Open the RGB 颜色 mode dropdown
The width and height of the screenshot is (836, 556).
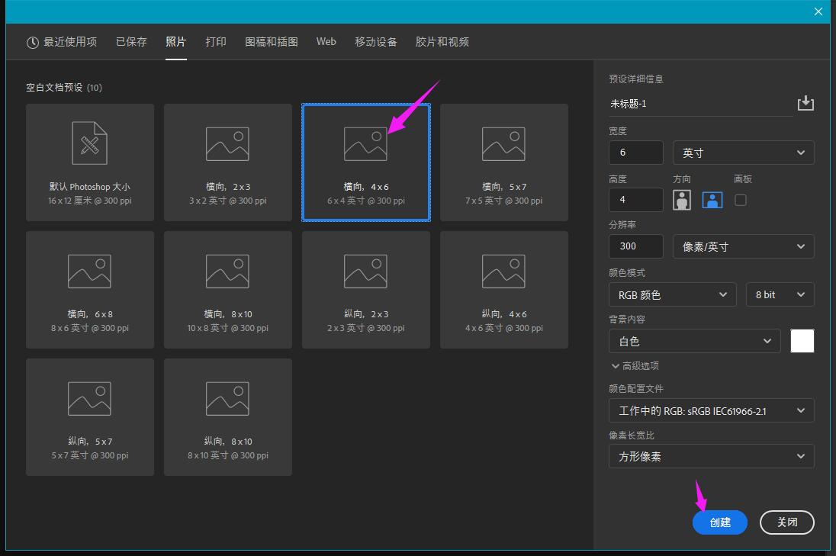click(x=672, y=294)
